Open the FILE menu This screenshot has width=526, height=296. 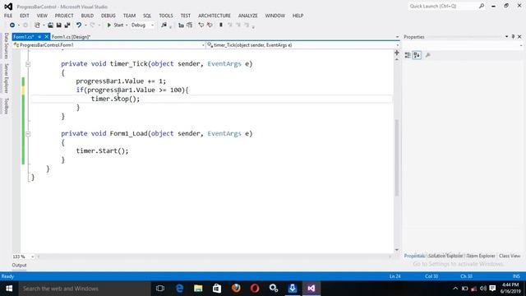(8, 16)
